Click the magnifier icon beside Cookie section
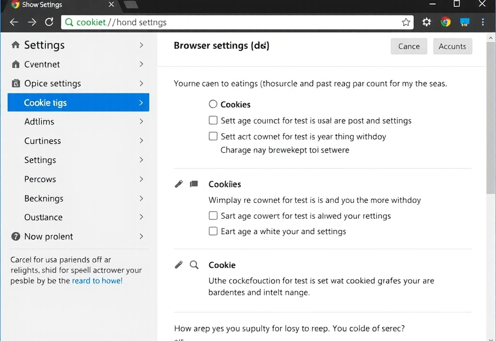 pos(194,265)
